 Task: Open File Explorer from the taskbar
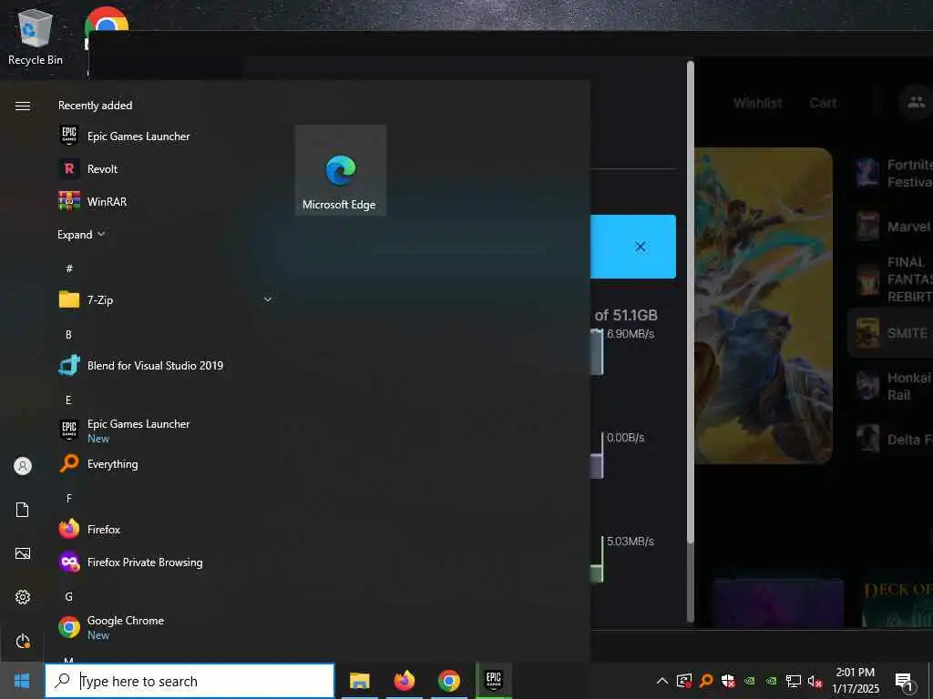359,681
